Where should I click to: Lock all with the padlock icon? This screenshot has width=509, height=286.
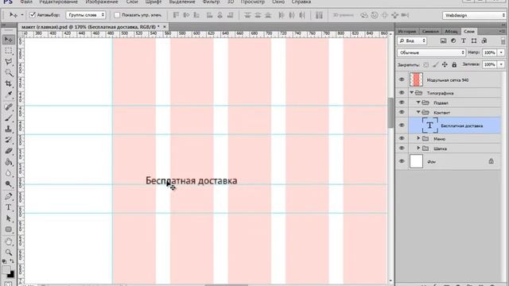click(454, 65)
